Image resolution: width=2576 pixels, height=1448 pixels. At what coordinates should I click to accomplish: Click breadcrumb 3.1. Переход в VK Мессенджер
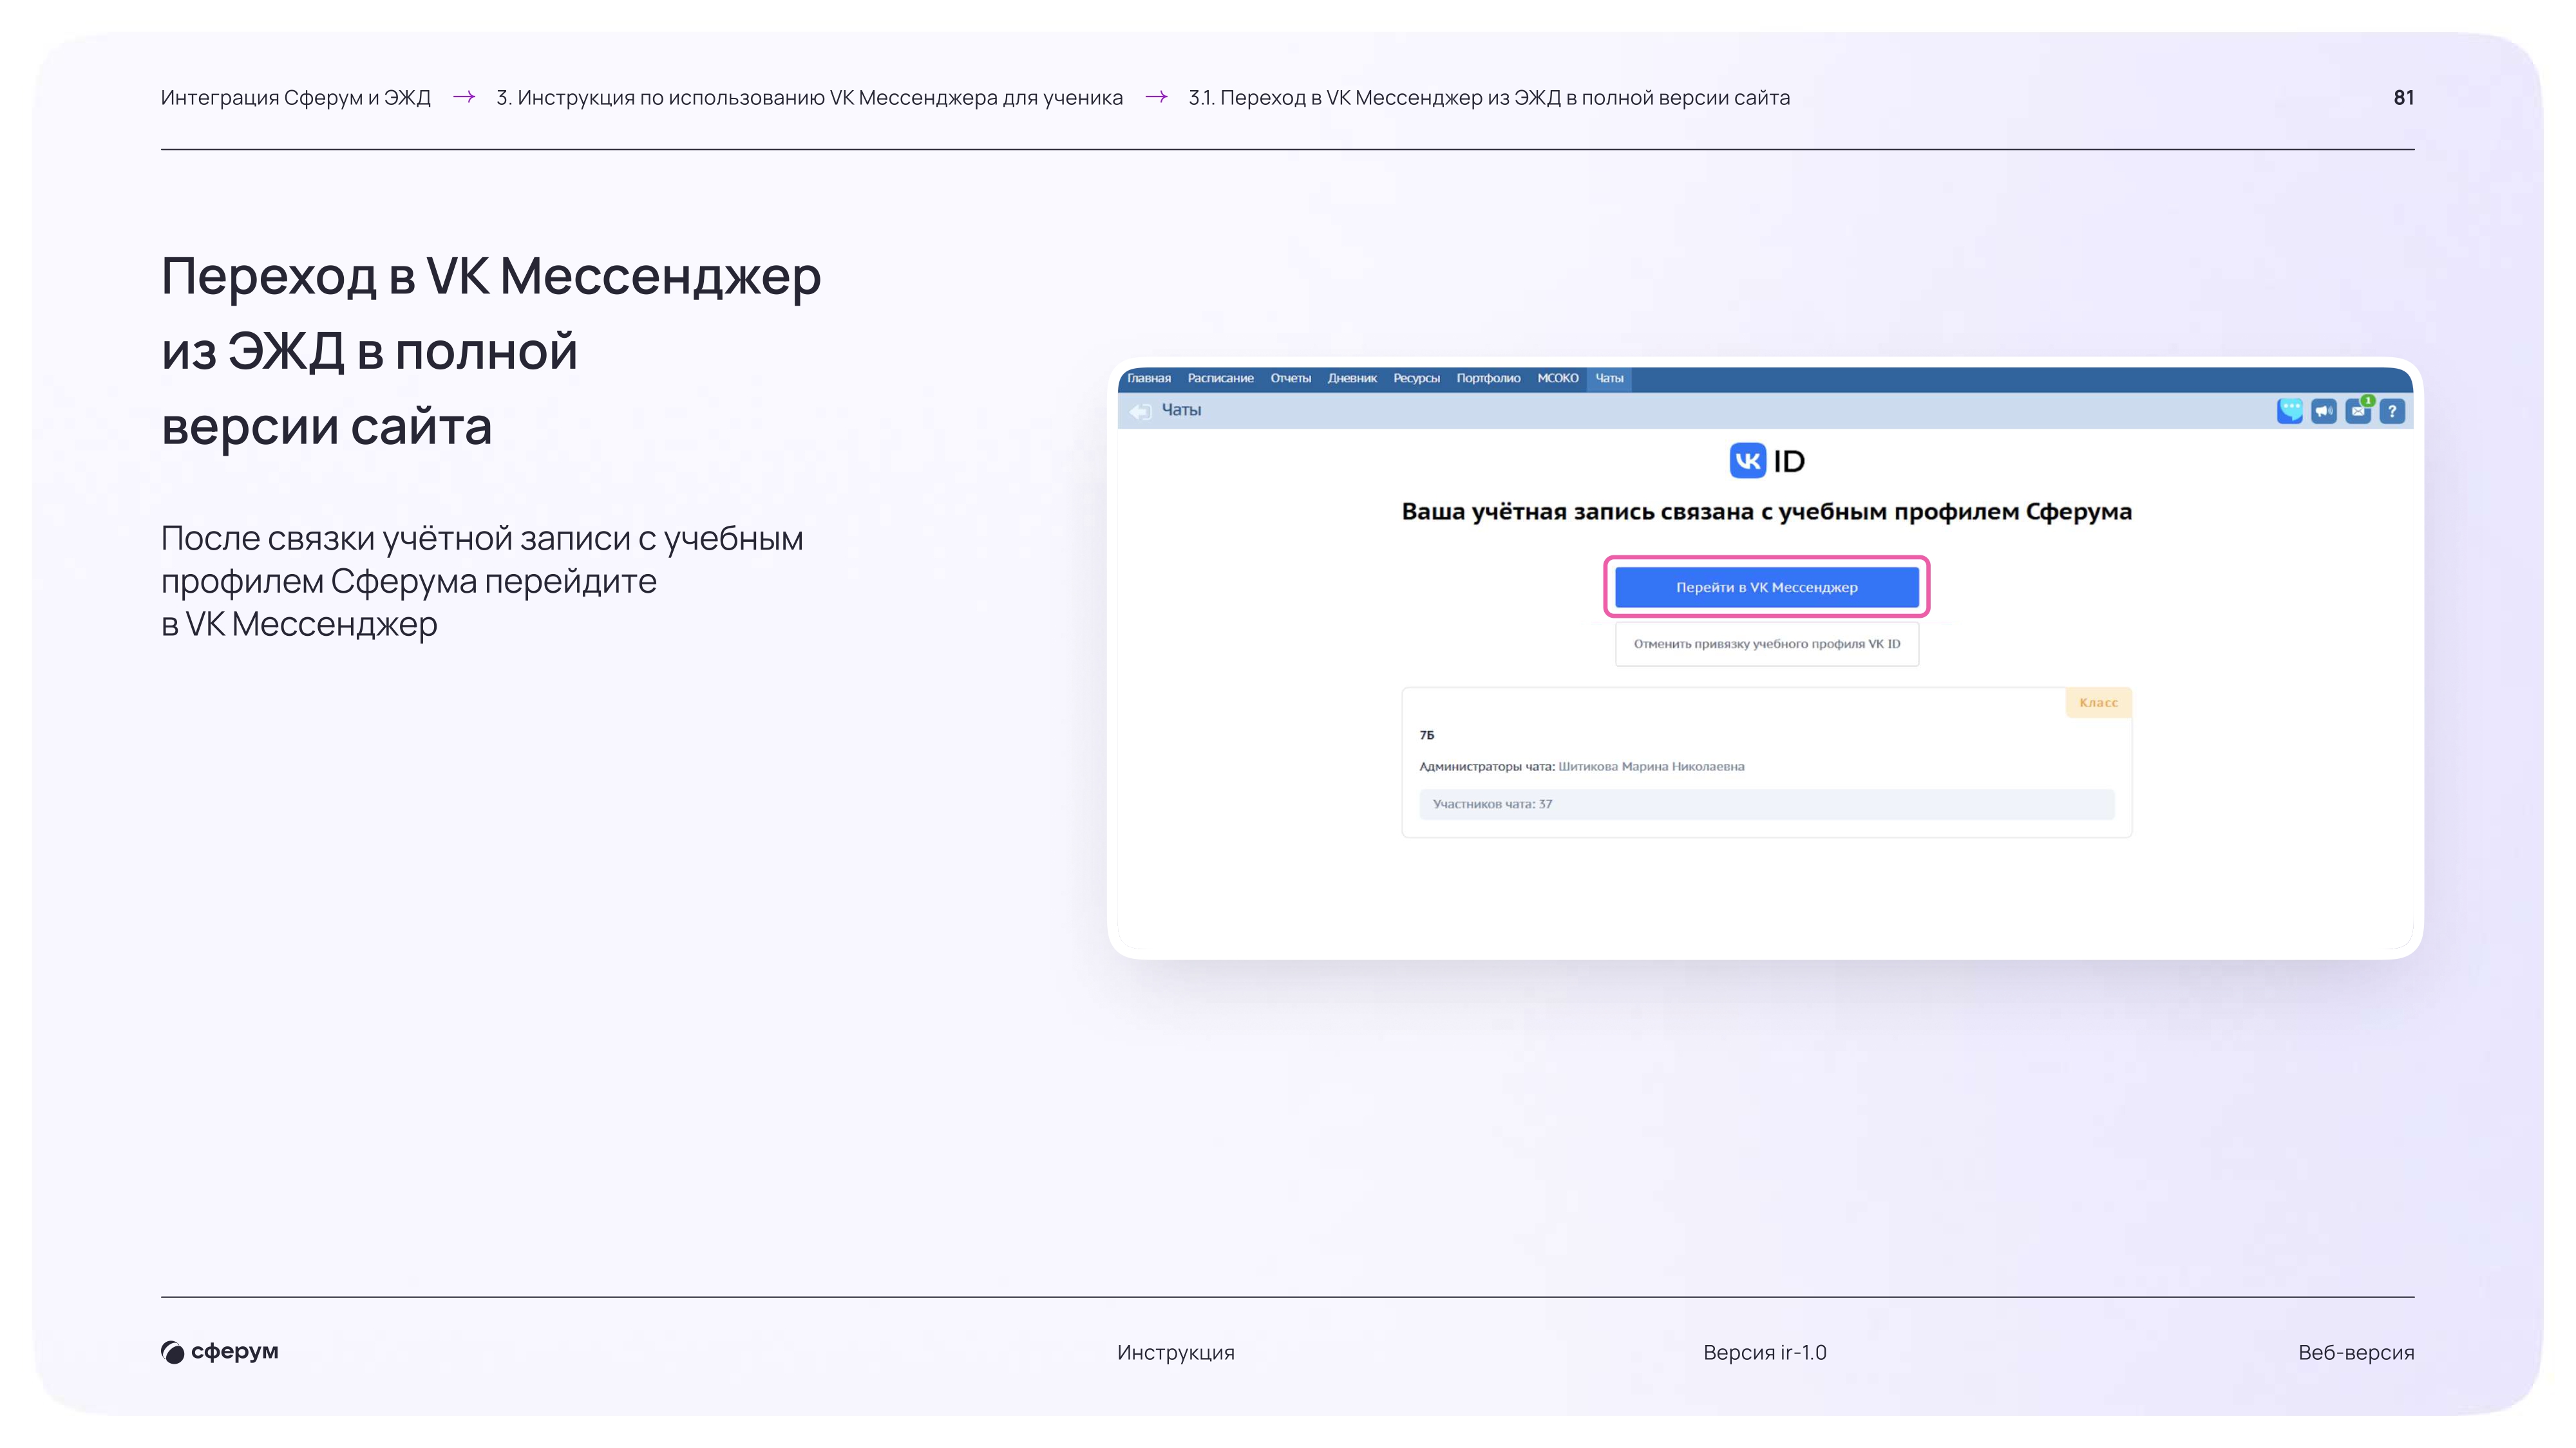pyautogui.click(x=1489, y=98)
